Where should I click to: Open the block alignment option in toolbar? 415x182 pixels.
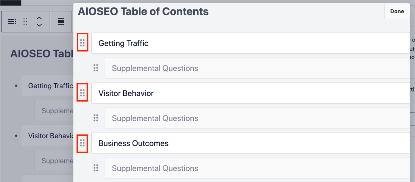pos(61,22)
